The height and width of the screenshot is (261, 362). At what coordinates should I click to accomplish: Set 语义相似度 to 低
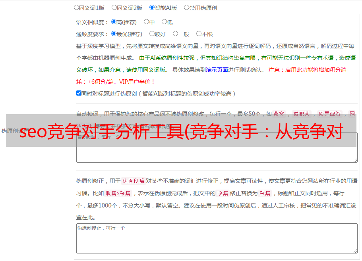(164, 22)
